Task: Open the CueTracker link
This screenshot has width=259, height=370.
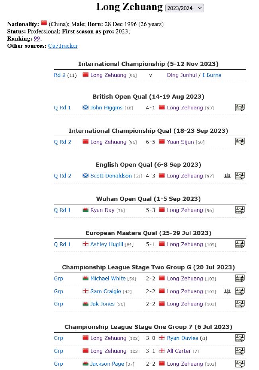Action: (x=63, y=46)
